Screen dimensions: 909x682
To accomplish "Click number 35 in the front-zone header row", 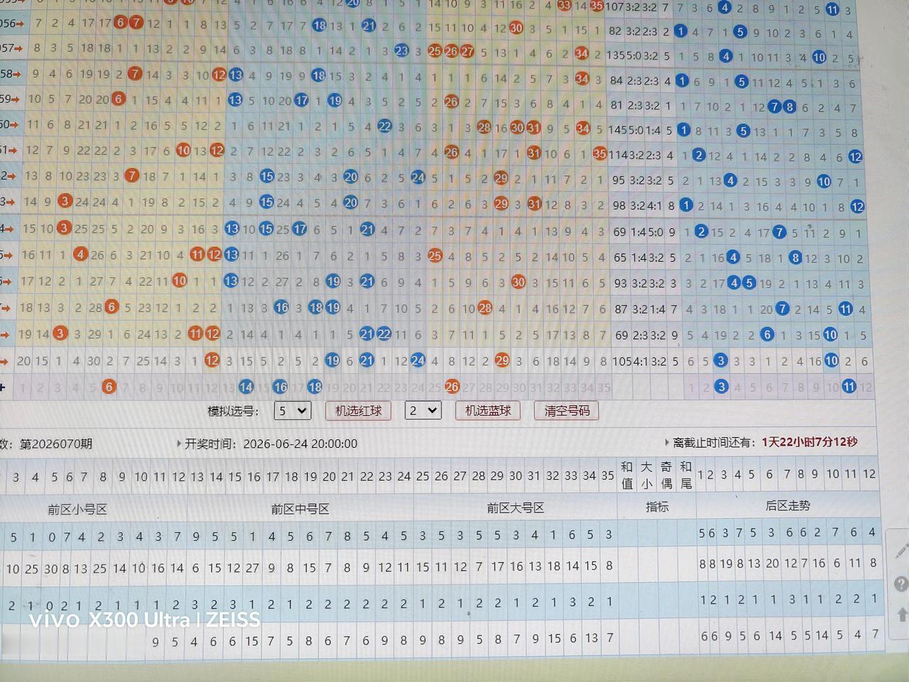I will click(x=608, y=476).
